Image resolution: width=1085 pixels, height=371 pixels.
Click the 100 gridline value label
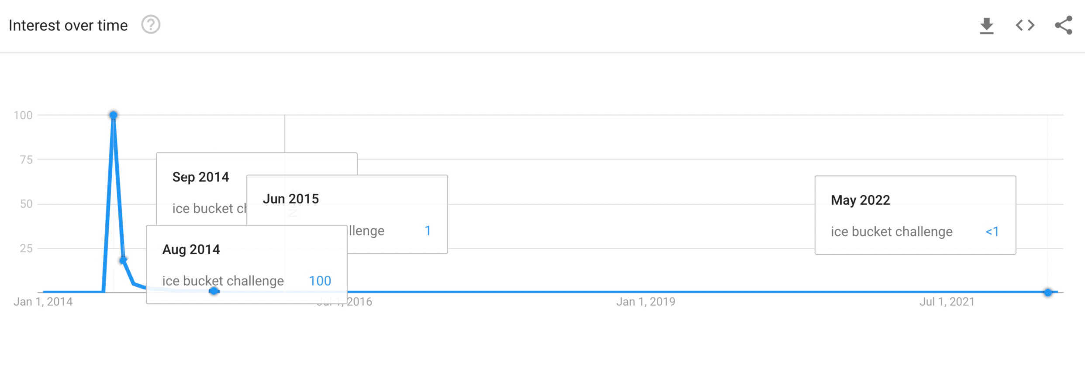22,114
